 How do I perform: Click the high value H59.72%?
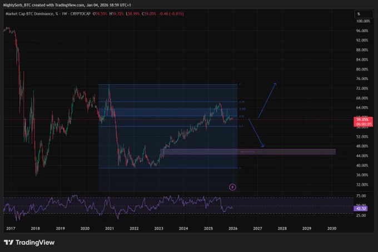pyautogui.click(x=116, y=14)
